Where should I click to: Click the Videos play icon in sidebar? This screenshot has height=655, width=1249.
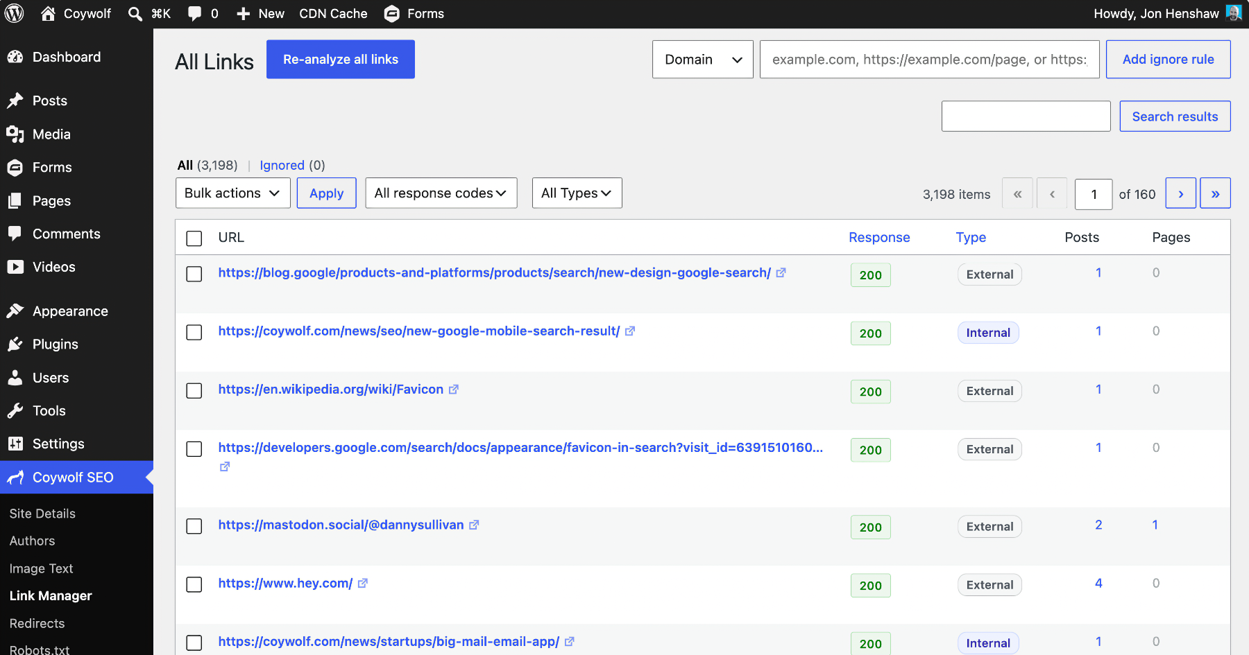point(15,267)
